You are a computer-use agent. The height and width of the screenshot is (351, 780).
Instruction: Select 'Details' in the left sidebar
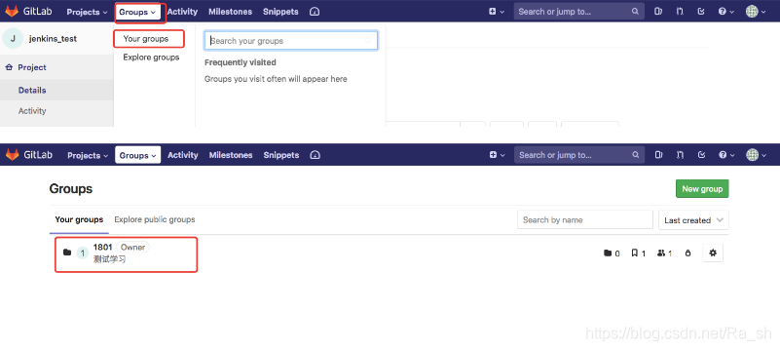32,90
